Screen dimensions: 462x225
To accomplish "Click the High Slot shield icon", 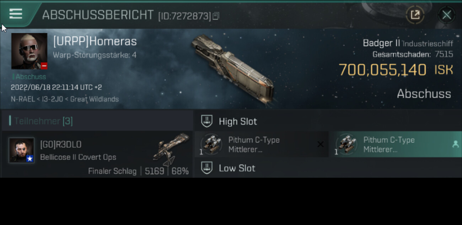I will coord(207,121).
